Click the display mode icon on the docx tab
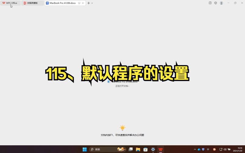The image size is (245, 153). pyautogui.click(x=79, y=3)
